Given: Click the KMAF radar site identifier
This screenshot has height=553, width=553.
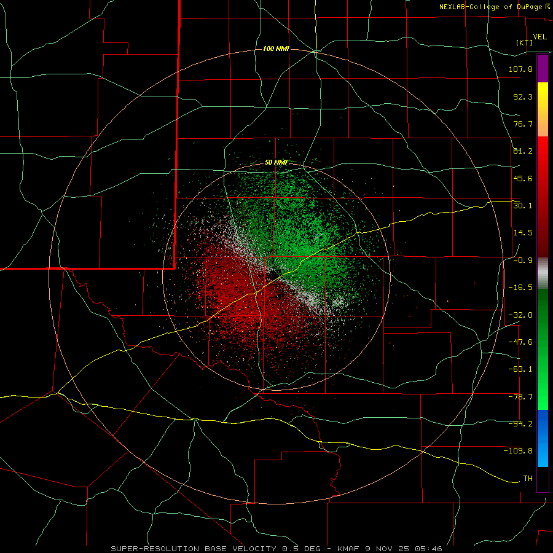Looking at the screenshot, I should (x=350, y=549).
